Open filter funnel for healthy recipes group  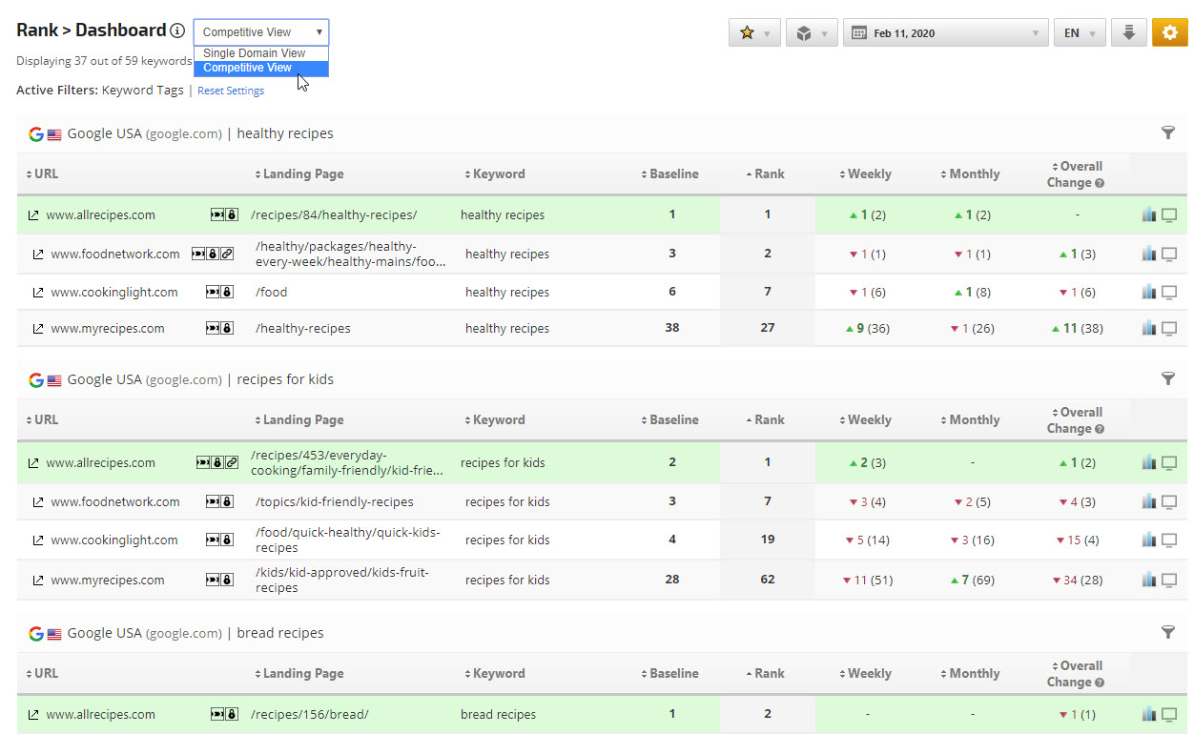click(1167, 133)
